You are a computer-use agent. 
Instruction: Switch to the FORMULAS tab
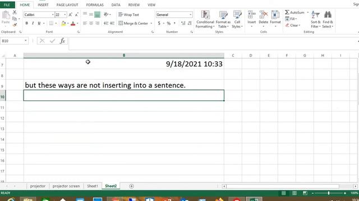95,5
